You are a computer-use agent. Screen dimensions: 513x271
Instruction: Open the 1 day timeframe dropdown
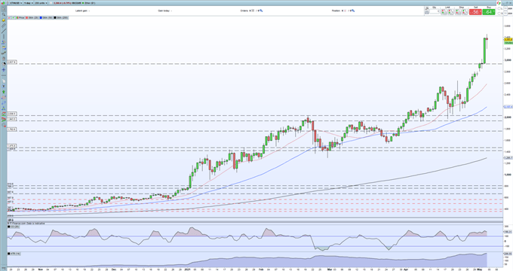(x=29, y=3)
